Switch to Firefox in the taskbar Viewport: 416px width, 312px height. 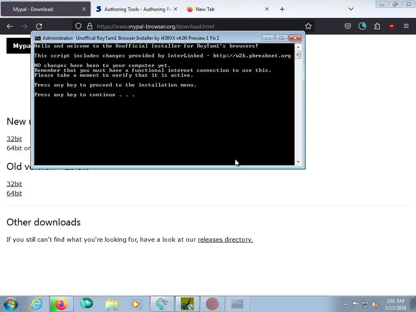pos(61,304)
